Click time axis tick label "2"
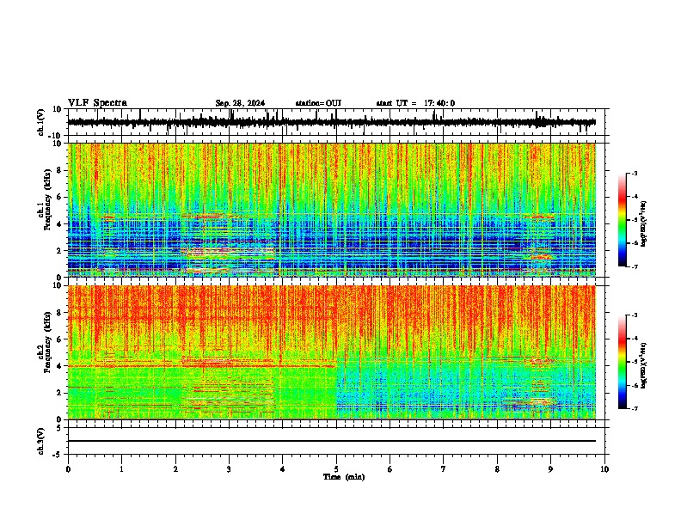The image size is (681, 526). pos(175,469)
